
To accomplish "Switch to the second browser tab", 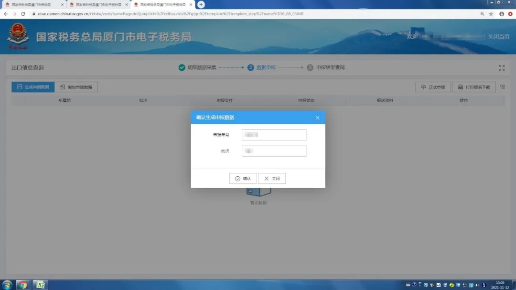I will (96, 4).
